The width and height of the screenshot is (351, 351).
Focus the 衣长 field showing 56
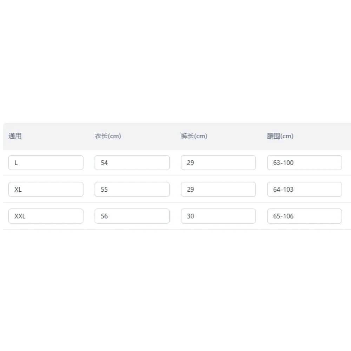point(132,216)
